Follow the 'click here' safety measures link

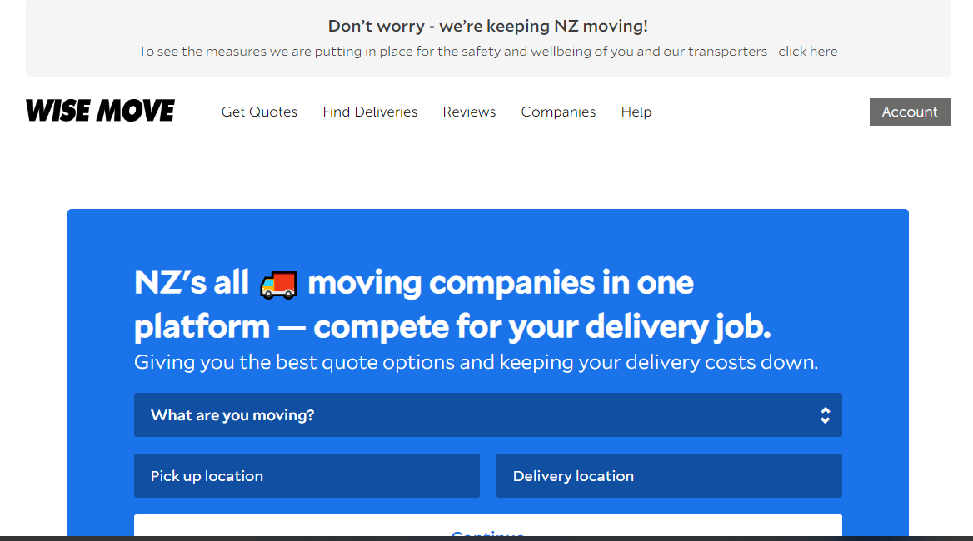tap(808, 52)
